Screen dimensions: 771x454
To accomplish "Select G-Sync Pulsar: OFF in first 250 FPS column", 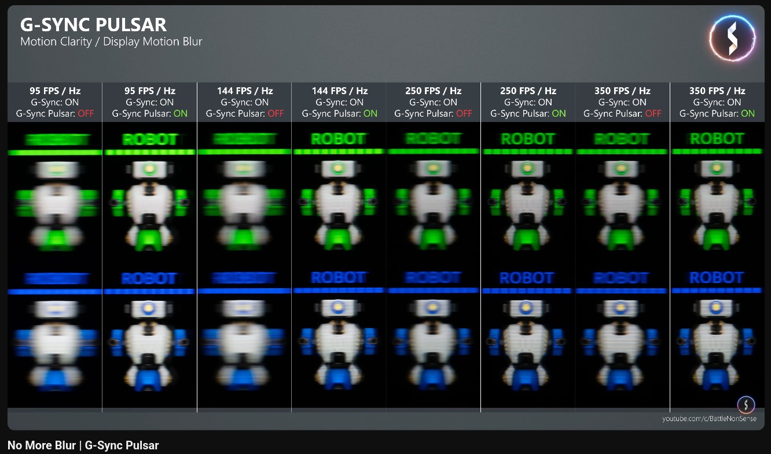I will pos(434,113).
